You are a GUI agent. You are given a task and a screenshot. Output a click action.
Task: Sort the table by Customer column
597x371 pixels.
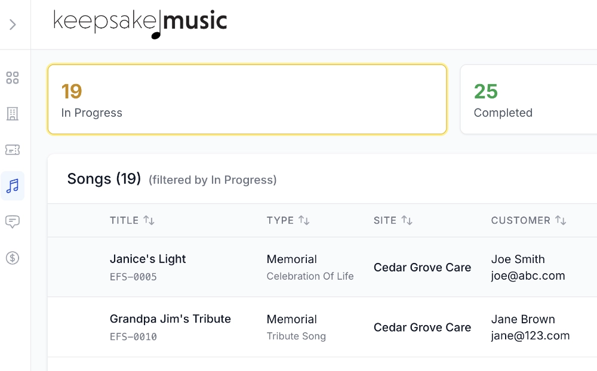[561, 221]
